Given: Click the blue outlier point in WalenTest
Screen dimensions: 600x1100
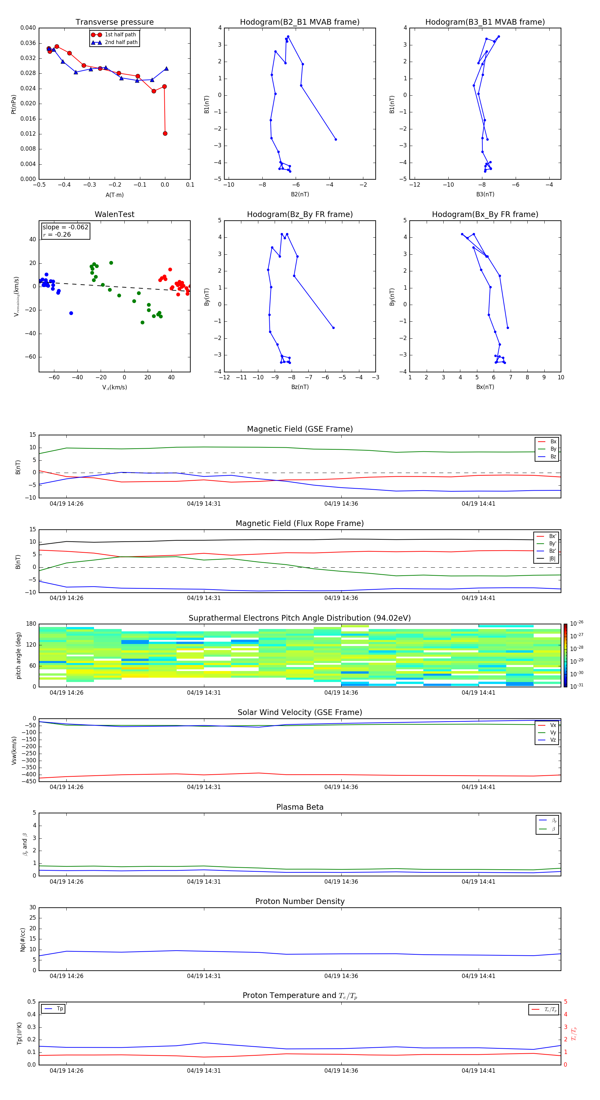Looking at the screenshot, I should 71,313.
